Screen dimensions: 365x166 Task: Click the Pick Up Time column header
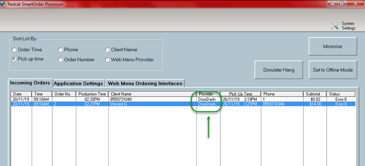pyautogui.click(x=241, y=94)
